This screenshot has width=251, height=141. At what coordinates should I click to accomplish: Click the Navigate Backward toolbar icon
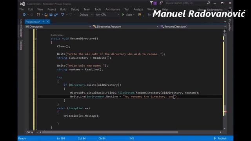(x=24, y=14)
